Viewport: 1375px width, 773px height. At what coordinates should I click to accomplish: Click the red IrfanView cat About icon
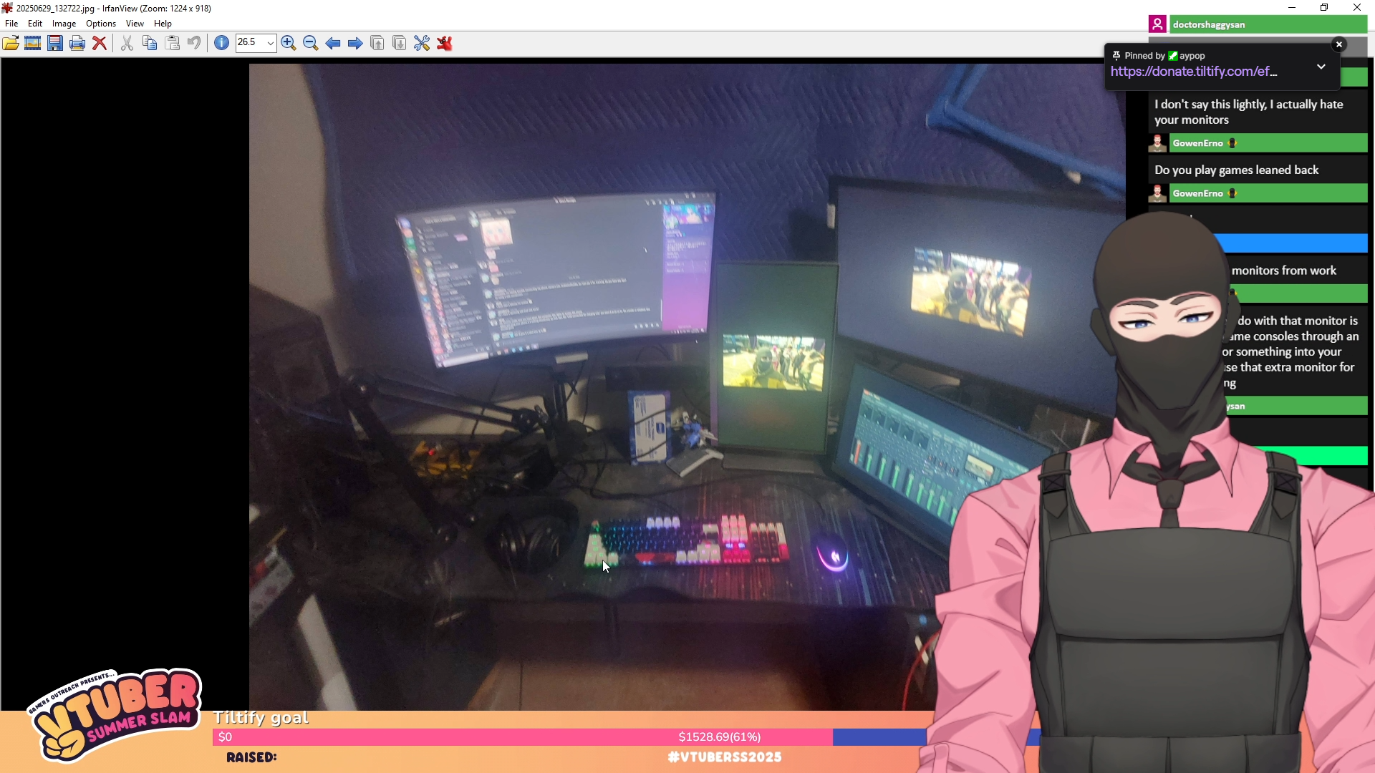tap(445, 43)
